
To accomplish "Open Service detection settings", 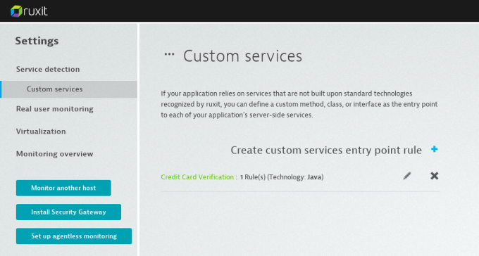I will click(48, 69).
